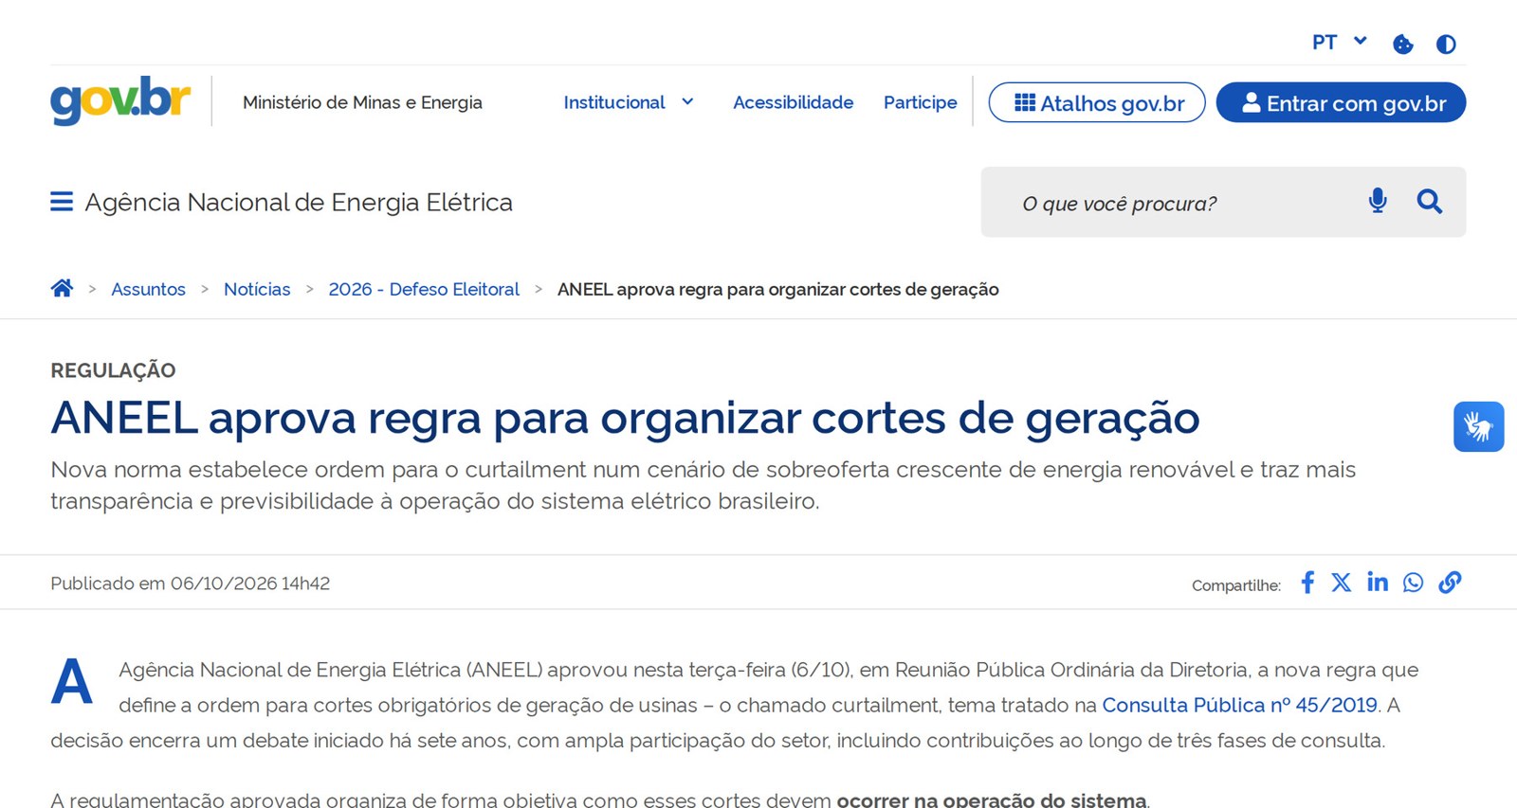Click the current-page breadcrumb 'ANEEL aprova regra para organizar cortes de geração'
1517x808 pixels.
777,289
